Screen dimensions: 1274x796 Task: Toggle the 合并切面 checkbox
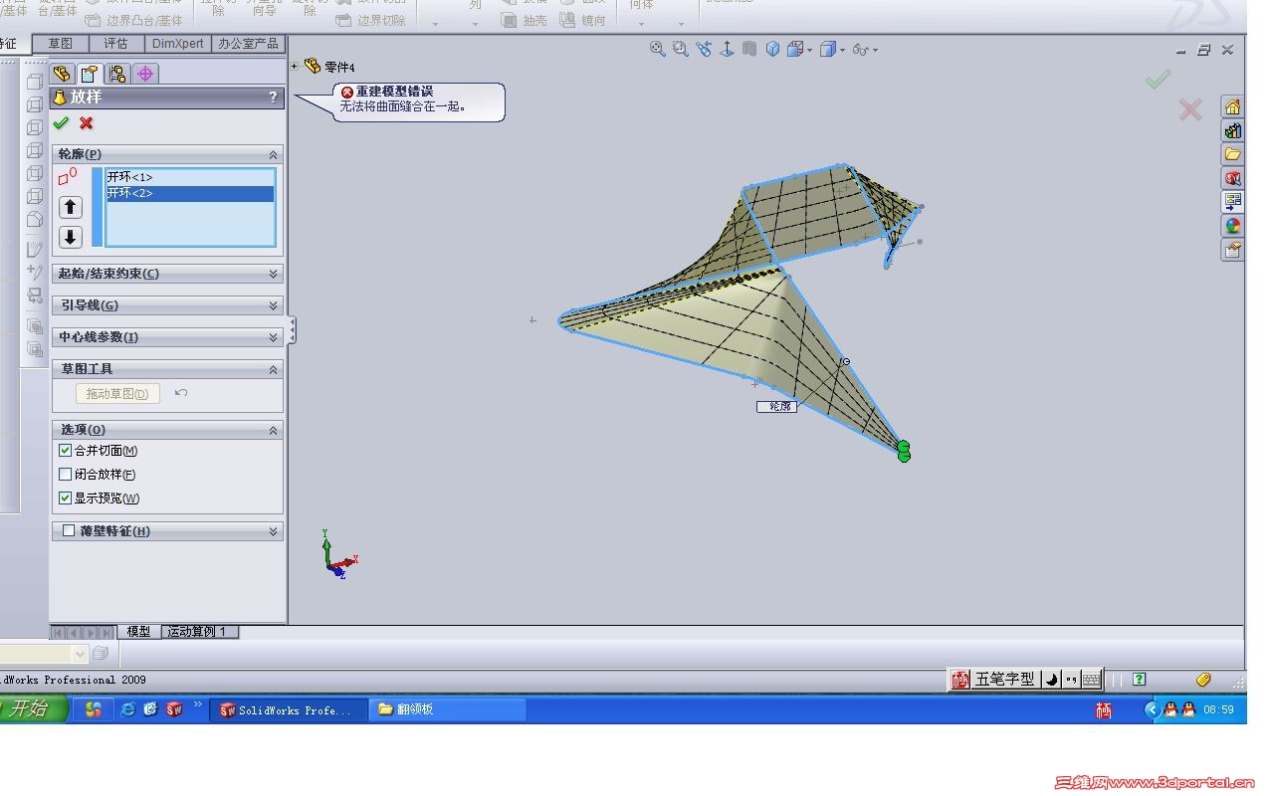(66, 451)
